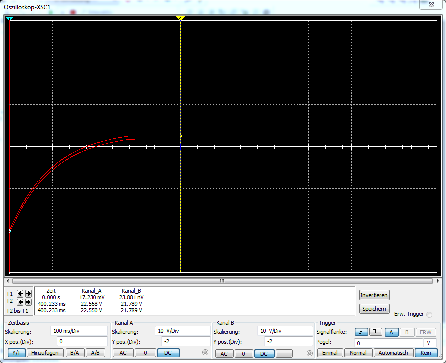This screenshot has height=363, width=446.
Task: Set trigger mode to Automatisch
Action: pyautogui.click(x=393, y=353)
